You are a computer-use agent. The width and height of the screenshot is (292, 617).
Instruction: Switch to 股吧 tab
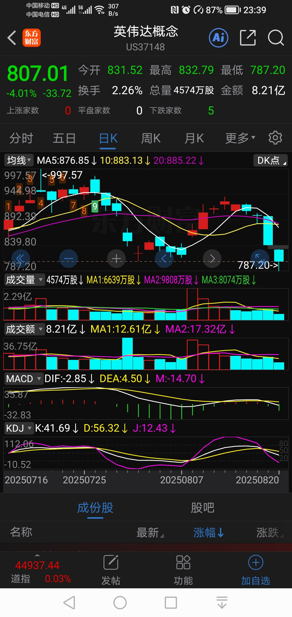pos(203,508)
